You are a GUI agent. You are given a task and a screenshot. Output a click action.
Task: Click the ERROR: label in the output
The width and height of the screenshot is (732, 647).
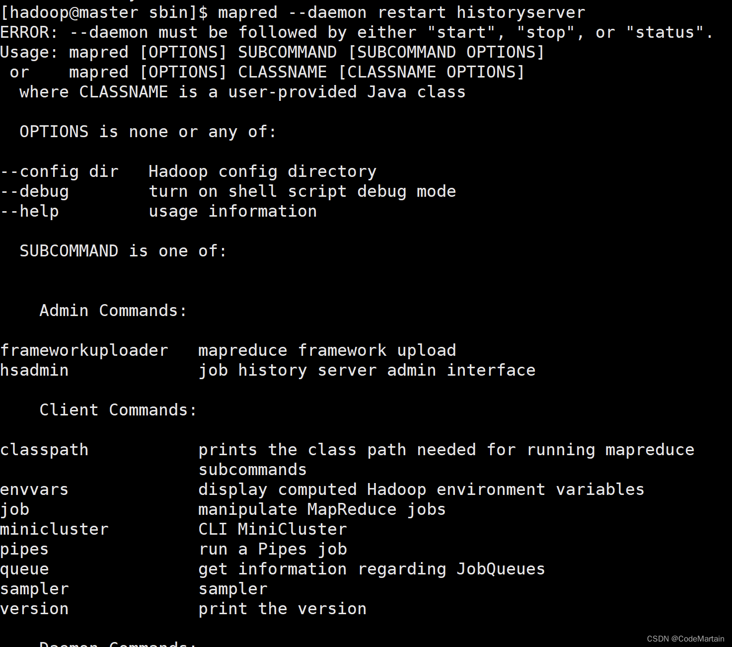(x=29, y=32)
